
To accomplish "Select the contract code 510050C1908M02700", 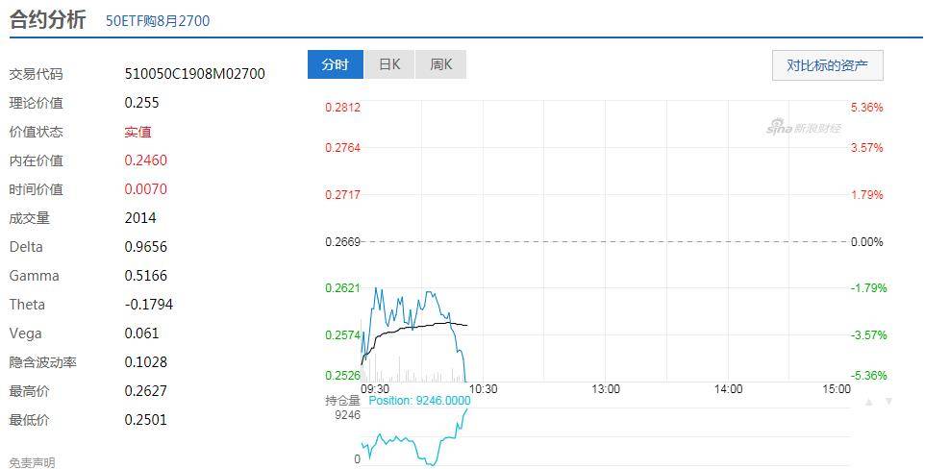I will click(195, 74).
